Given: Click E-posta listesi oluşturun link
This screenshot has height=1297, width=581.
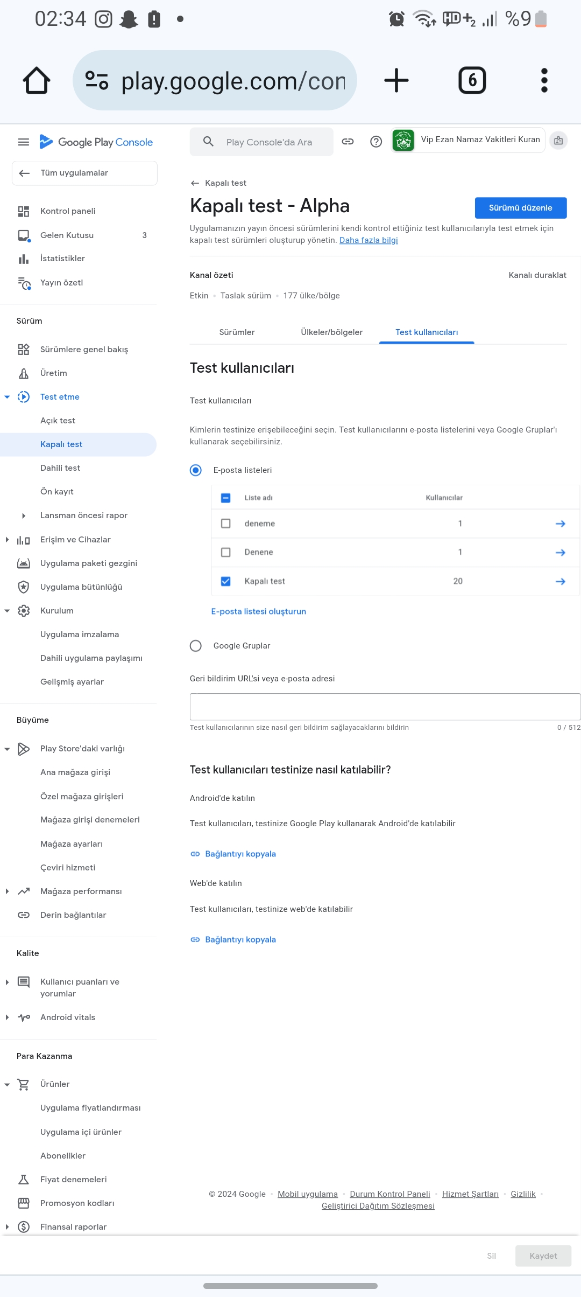Looking at the screenshot, I should [x=259, y=611].
